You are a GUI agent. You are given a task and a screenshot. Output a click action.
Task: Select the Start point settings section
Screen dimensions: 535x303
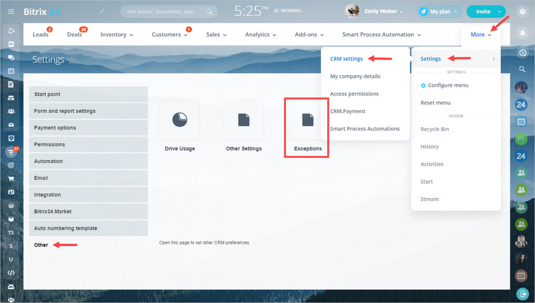[x=88, y=94]
